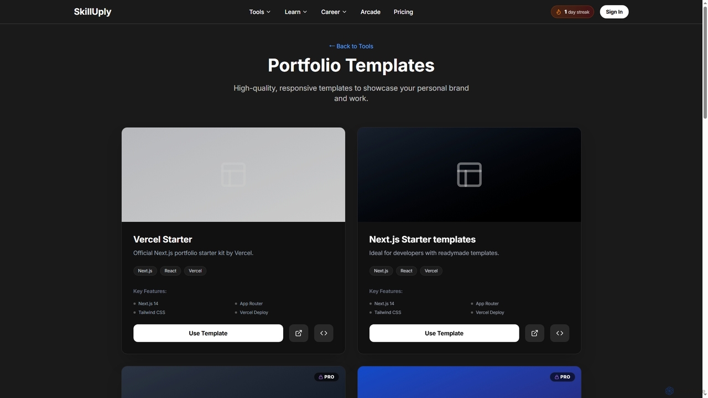Image resolution: width=708 pixels, height=398 pixels.
Task: Go to the Arcade page
Action: [371, 12]
